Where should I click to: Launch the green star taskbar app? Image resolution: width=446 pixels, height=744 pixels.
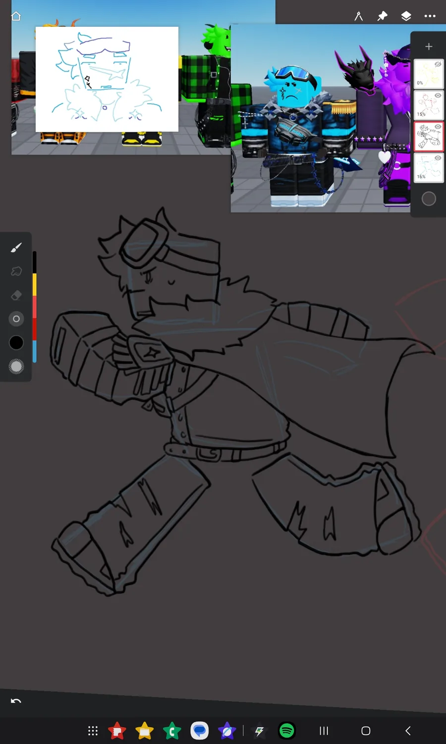coord(172,731)
